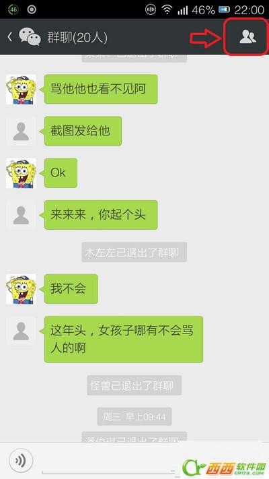Open group members icon in header
This screenshot has height=479, width=269.
tap(247, 37)
